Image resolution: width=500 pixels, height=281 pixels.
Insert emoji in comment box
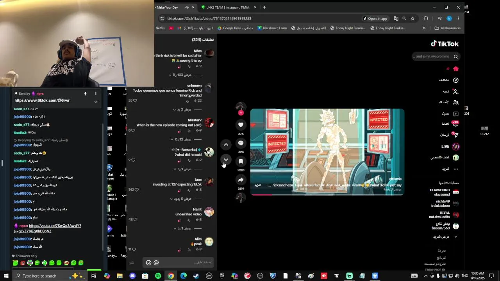pyautogui.click(x=148, y=263)
